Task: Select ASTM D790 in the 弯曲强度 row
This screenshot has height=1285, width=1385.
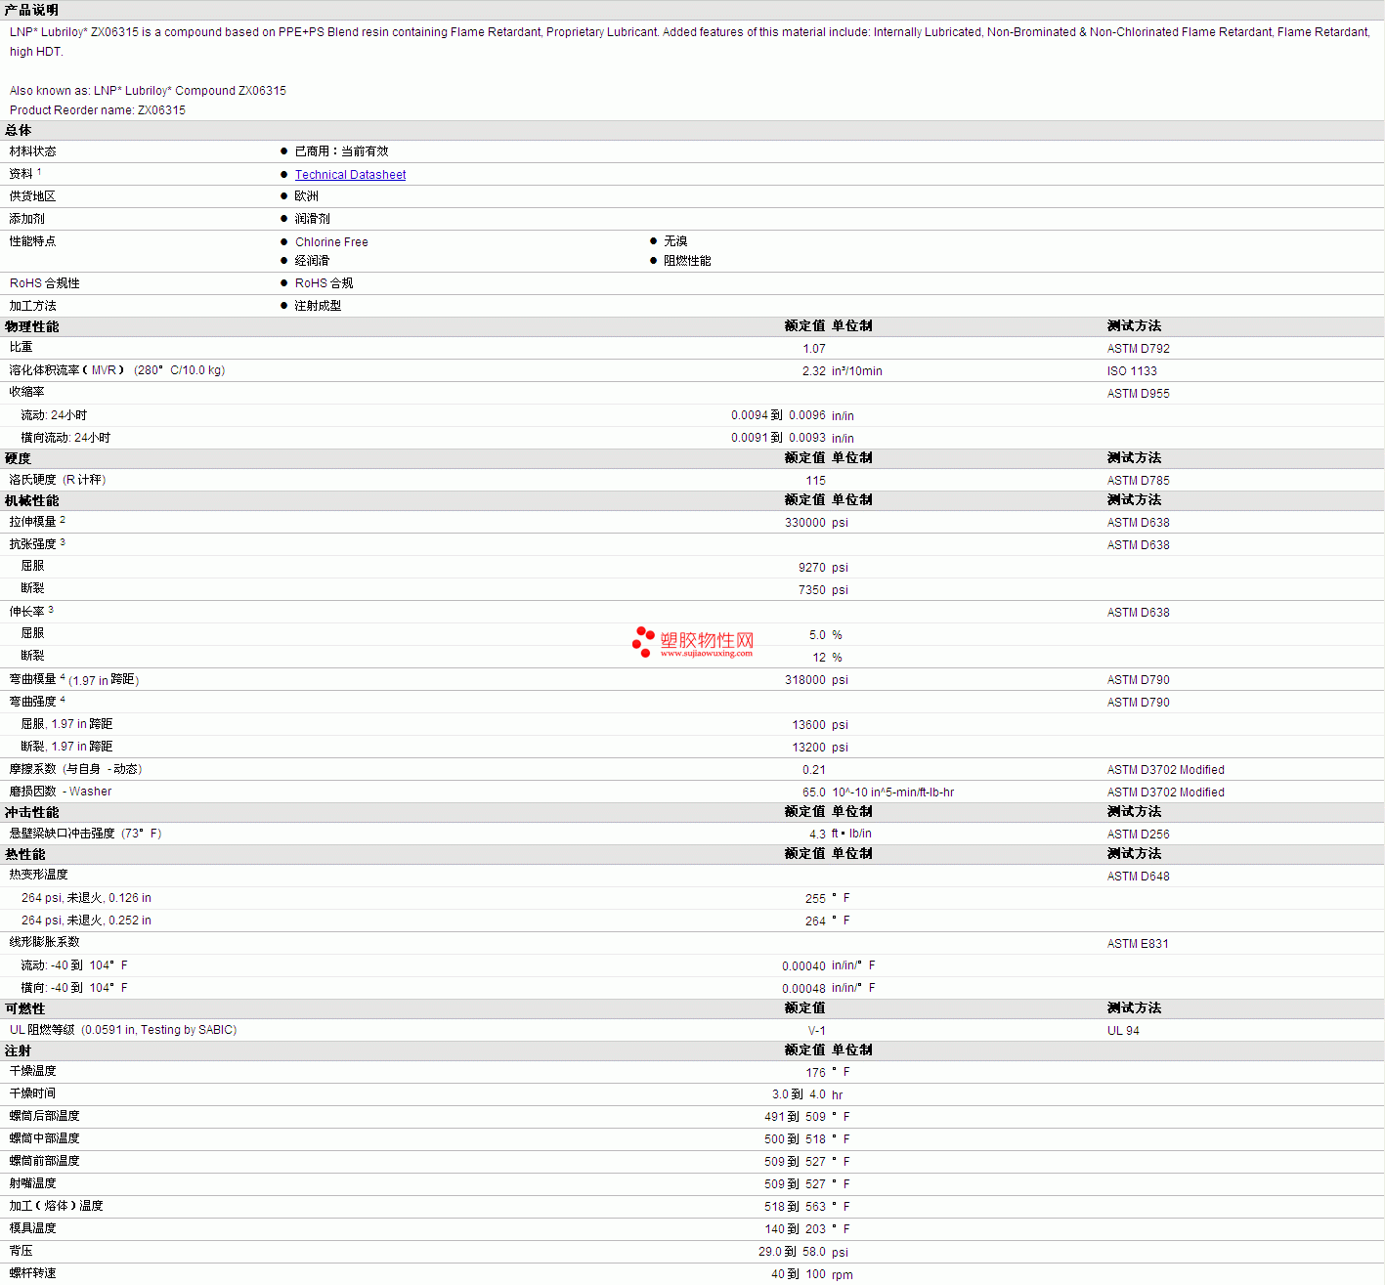Action: [1139, 703]
